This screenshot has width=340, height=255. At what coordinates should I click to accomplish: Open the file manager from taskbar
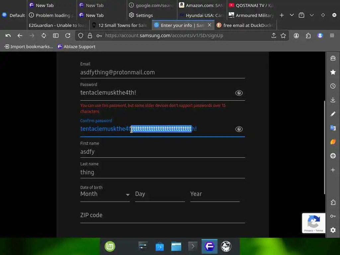click(176, 246)
